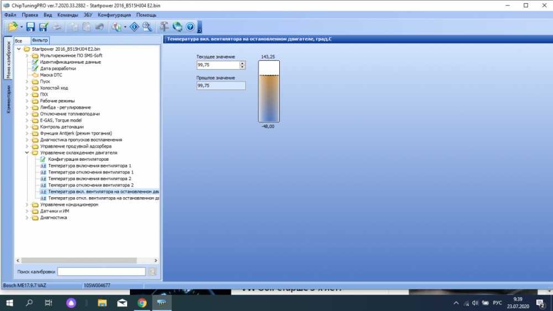
Task: Open the Файл menu
Action: coord(10,15)
